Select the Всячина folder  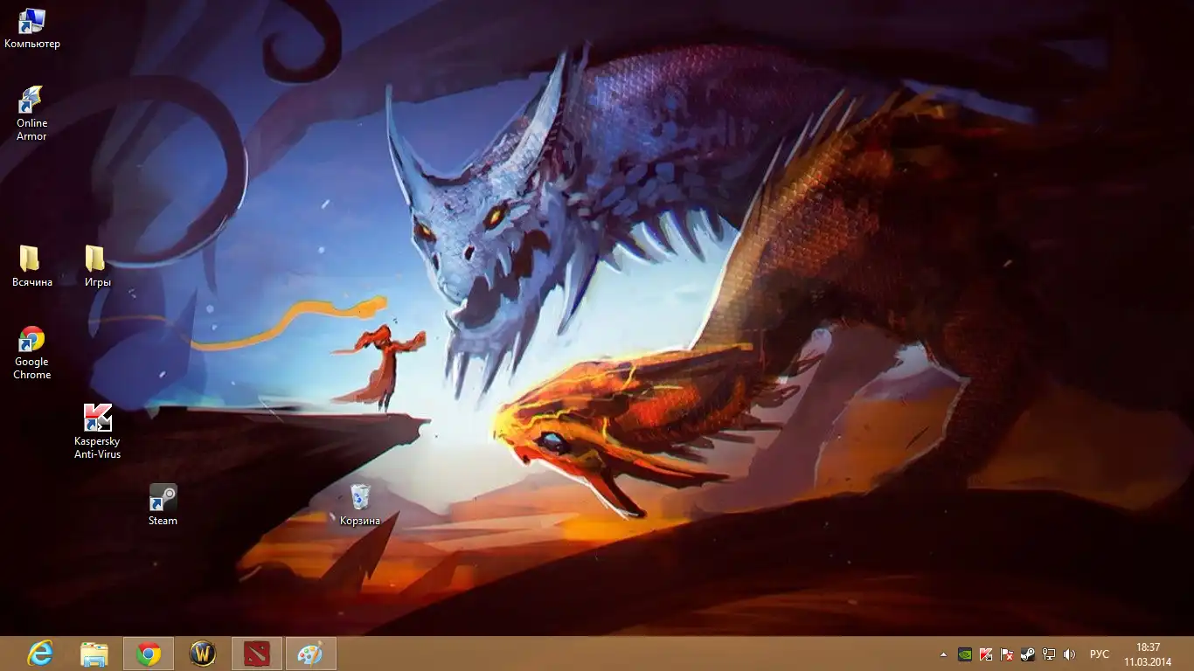[31, 266]
